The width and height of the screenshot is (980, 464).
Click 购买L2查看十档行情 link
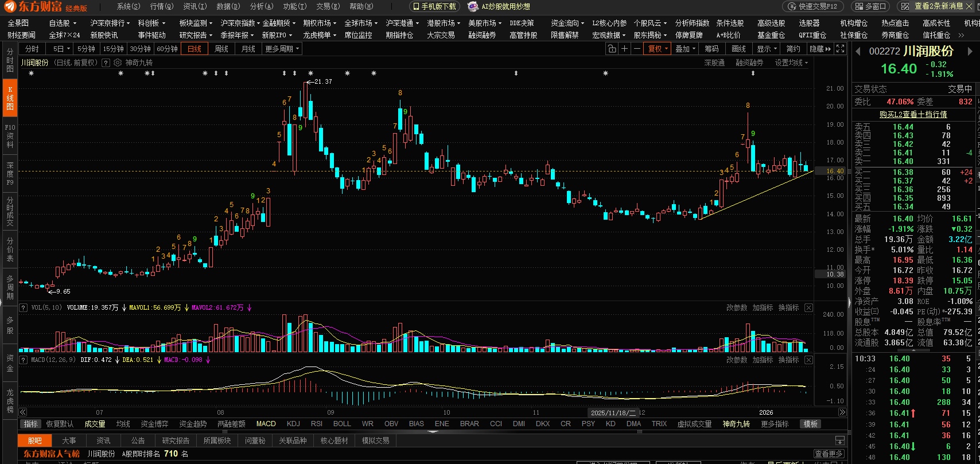(913, 115)
